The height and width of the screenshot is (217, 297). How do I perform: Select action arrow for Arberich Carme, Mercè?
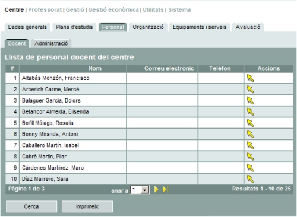coord(250,90)
